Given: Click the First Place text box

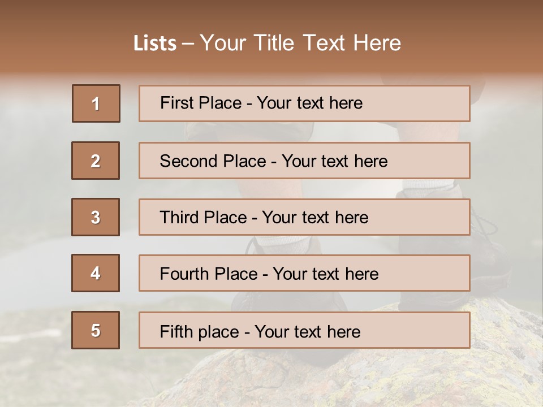Looking at the screenshot, I should point(304,103).
